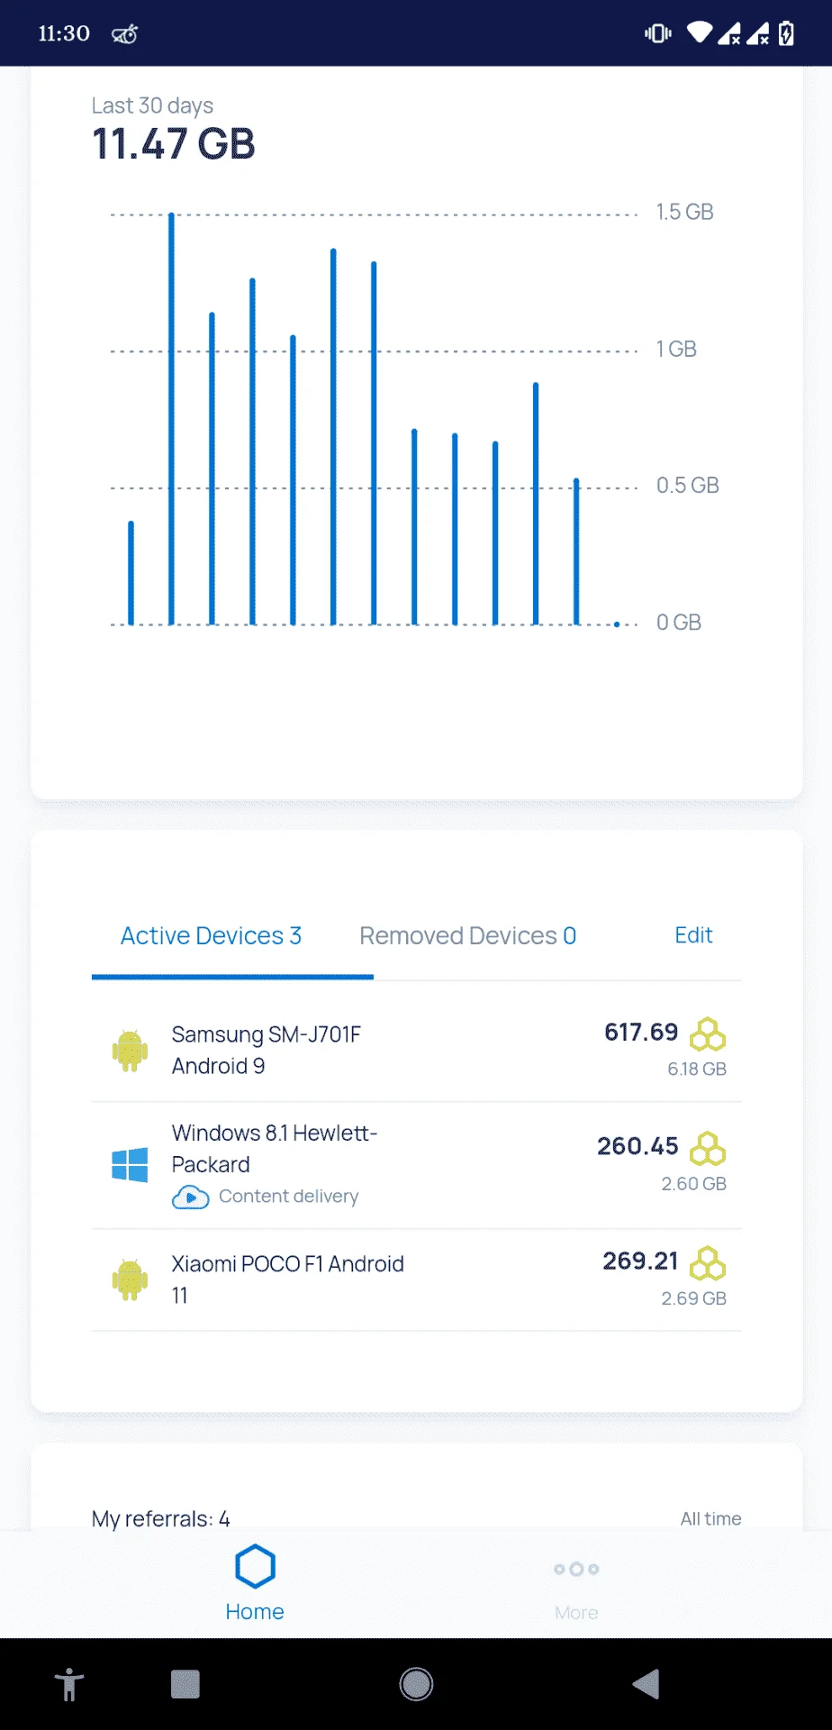Tap the Android home circle button
The image size is (832, 1730).
(416, 1684)
